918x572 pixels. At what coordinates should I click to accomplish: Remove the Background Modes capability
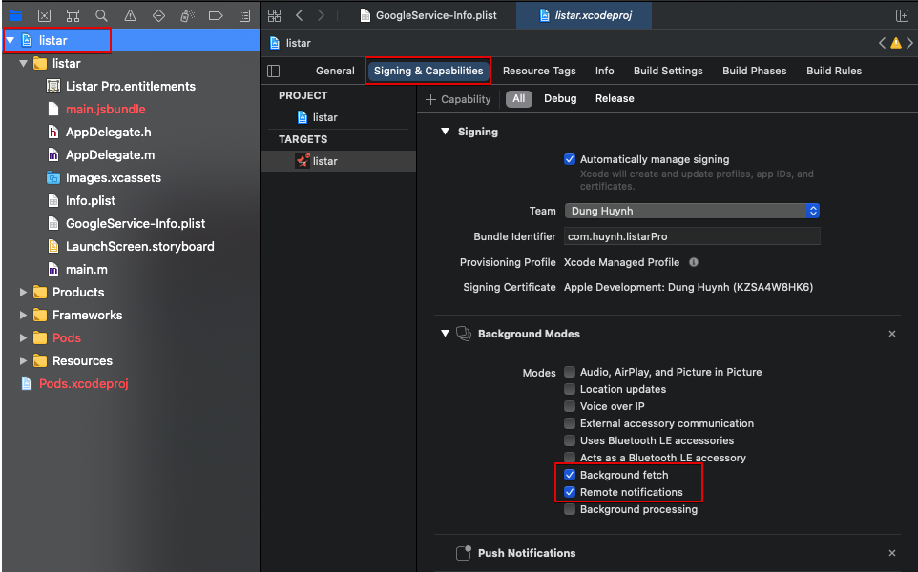(892, 334)
